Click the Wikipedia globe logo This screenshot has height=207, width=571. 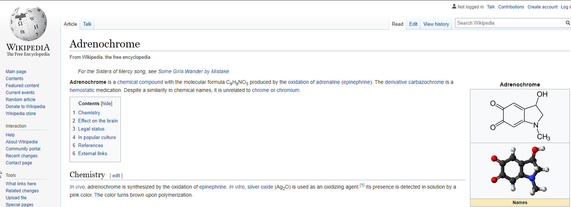click(x=28, y=31)
